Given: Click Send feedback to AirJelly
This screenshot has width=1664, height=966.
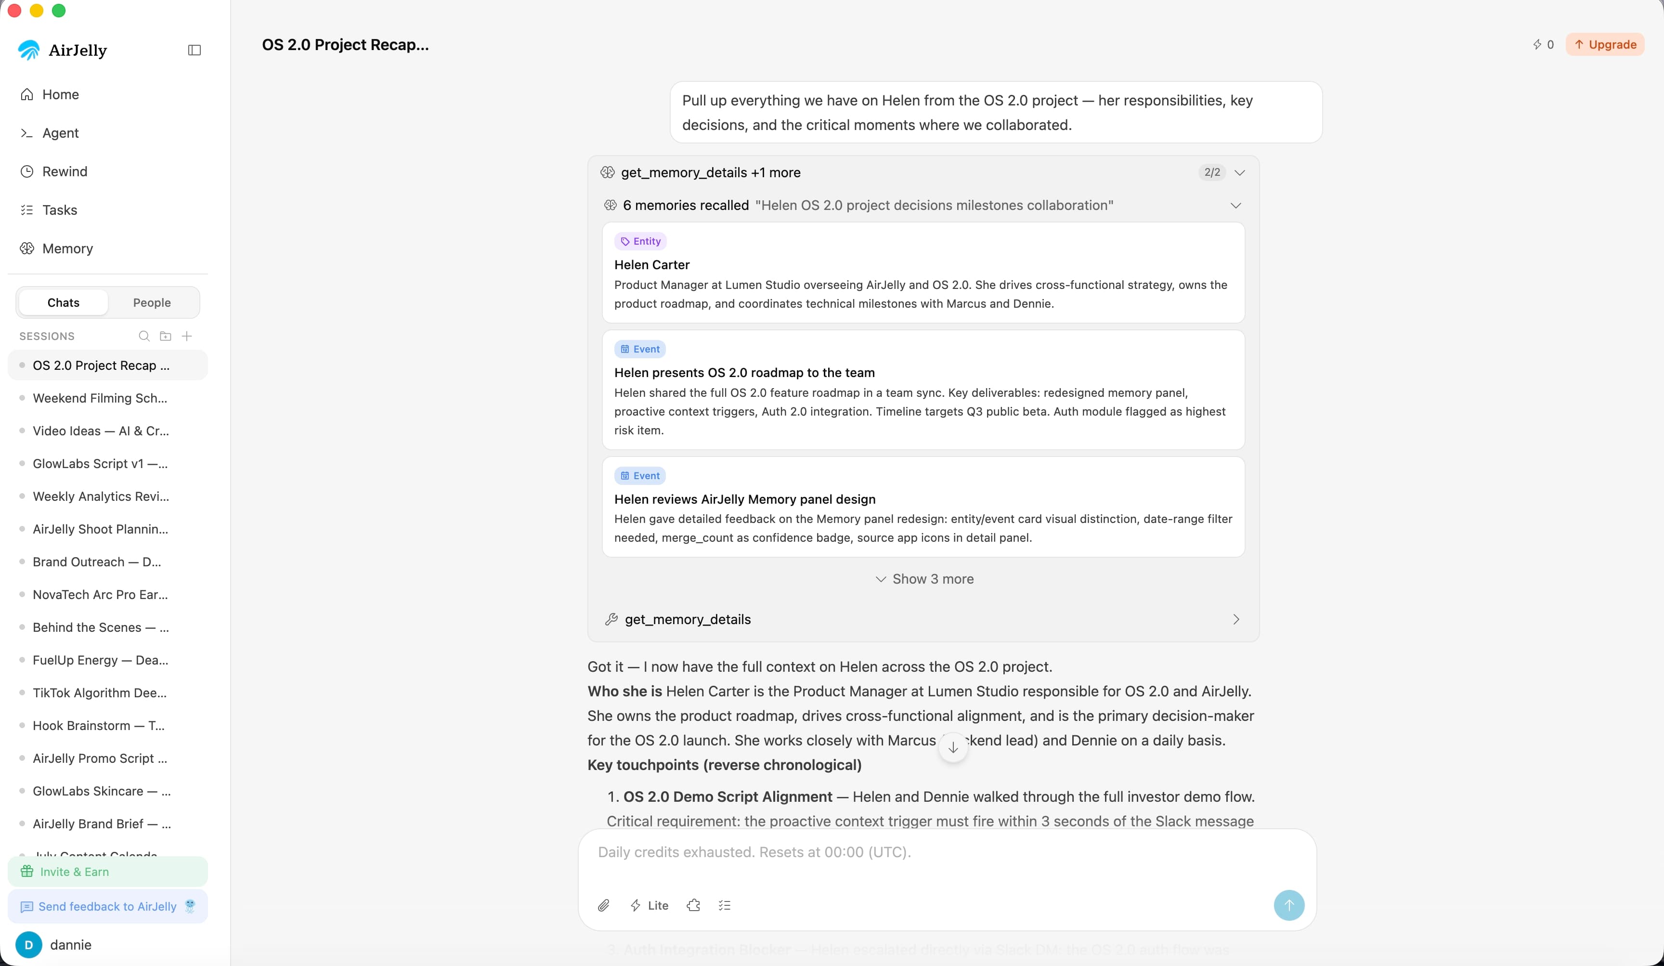Looking at the screenshot, I should (x=108, y=907).
